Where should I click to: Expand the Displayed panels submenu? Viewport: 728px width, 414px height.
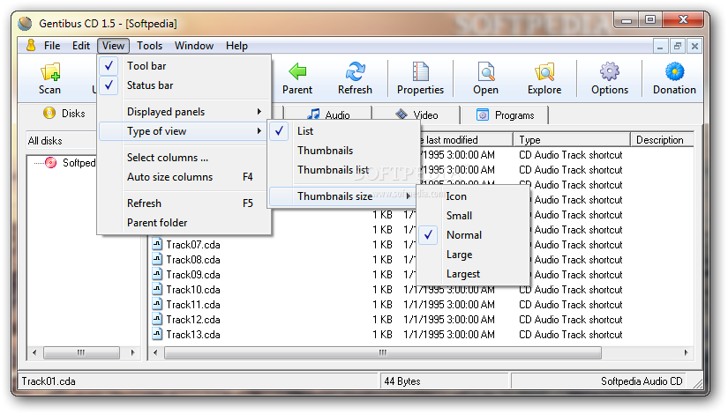(184, 112)
